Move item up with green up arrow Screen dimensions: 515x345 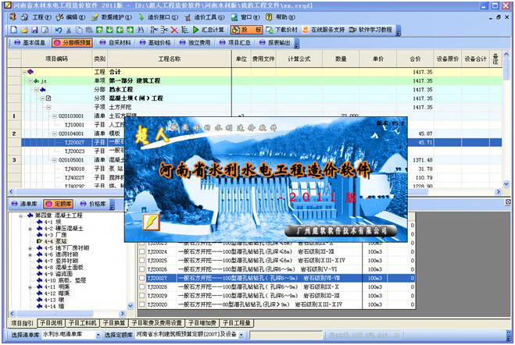[99, 30]
